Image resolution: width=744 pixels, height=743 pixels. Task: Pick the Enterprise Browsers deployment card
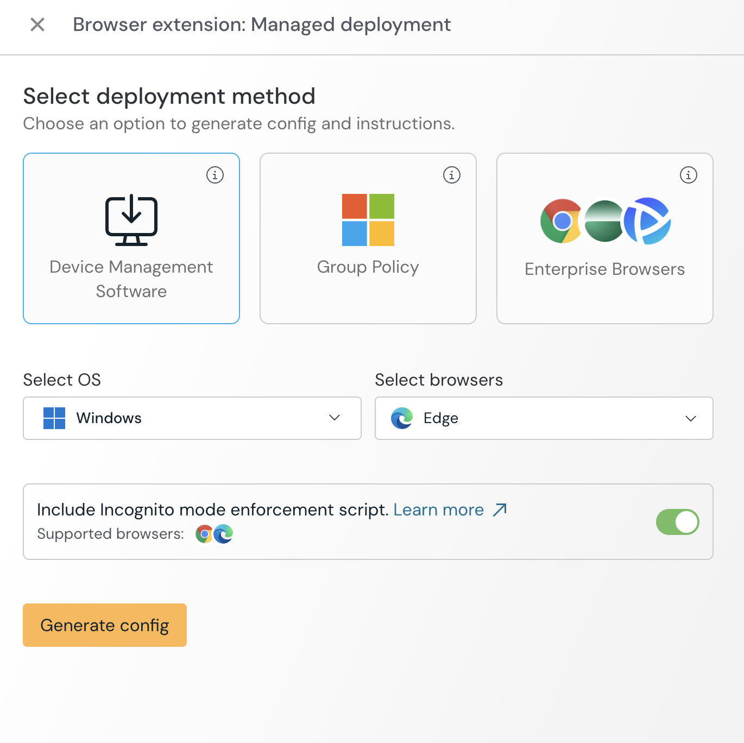(x=605, y=238)
